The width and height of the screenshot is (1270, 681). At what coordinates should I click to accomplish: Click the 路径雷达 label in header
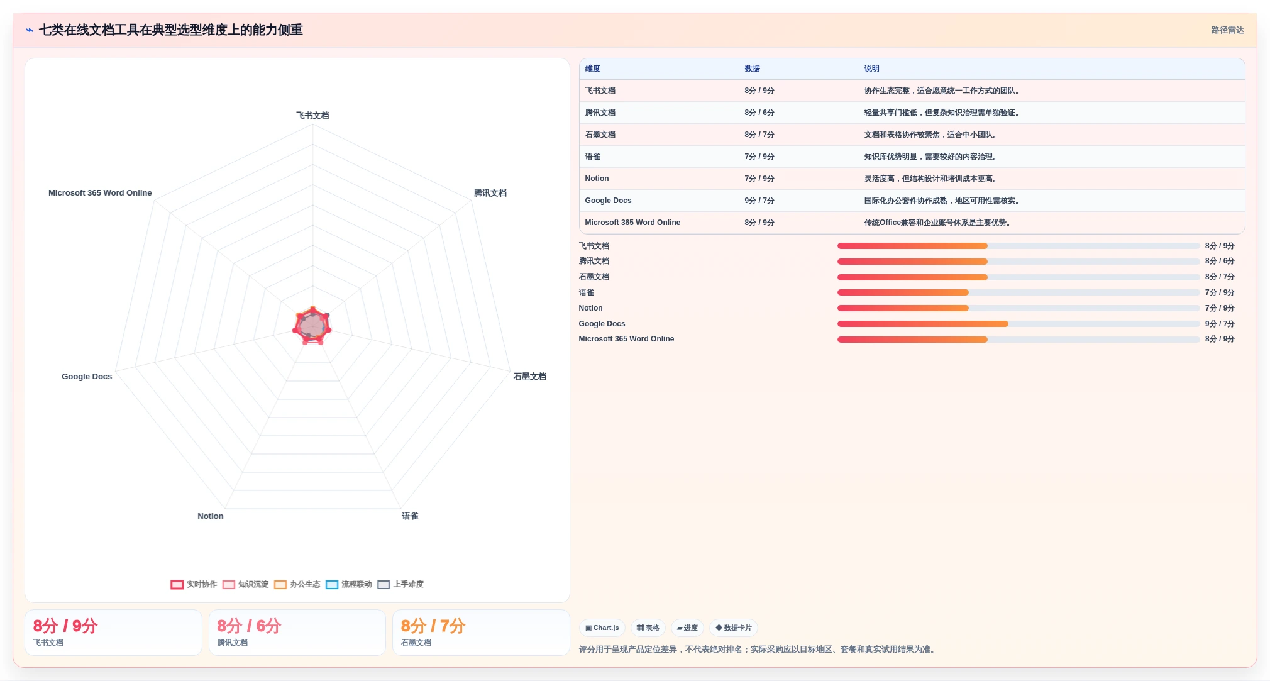click(1227, 30)
